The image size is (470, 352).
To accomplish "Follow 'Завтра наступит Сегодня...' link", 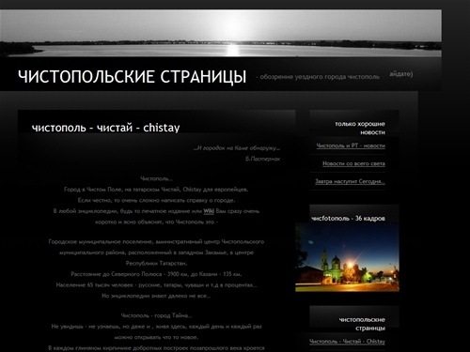I will 350,181.
